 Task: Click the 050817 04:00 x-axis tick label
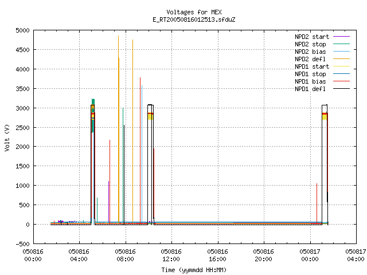coord(356,256)
